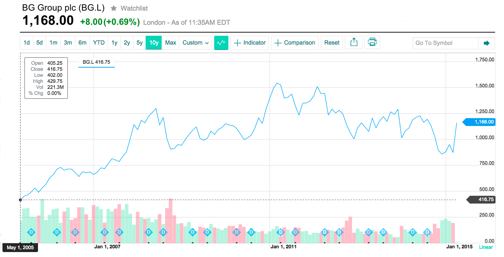The width and height of the screenshot is (504, 257).
Task: Switch to 1m range
Action: tap(53, 43)
